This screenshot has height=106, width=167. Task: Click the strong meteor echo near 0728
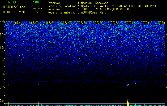128,85
